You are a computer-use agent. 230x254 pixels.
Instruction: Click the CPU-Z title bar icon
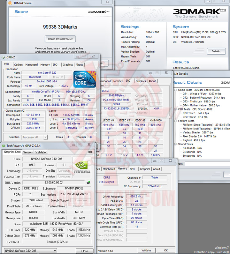(4, 57)
